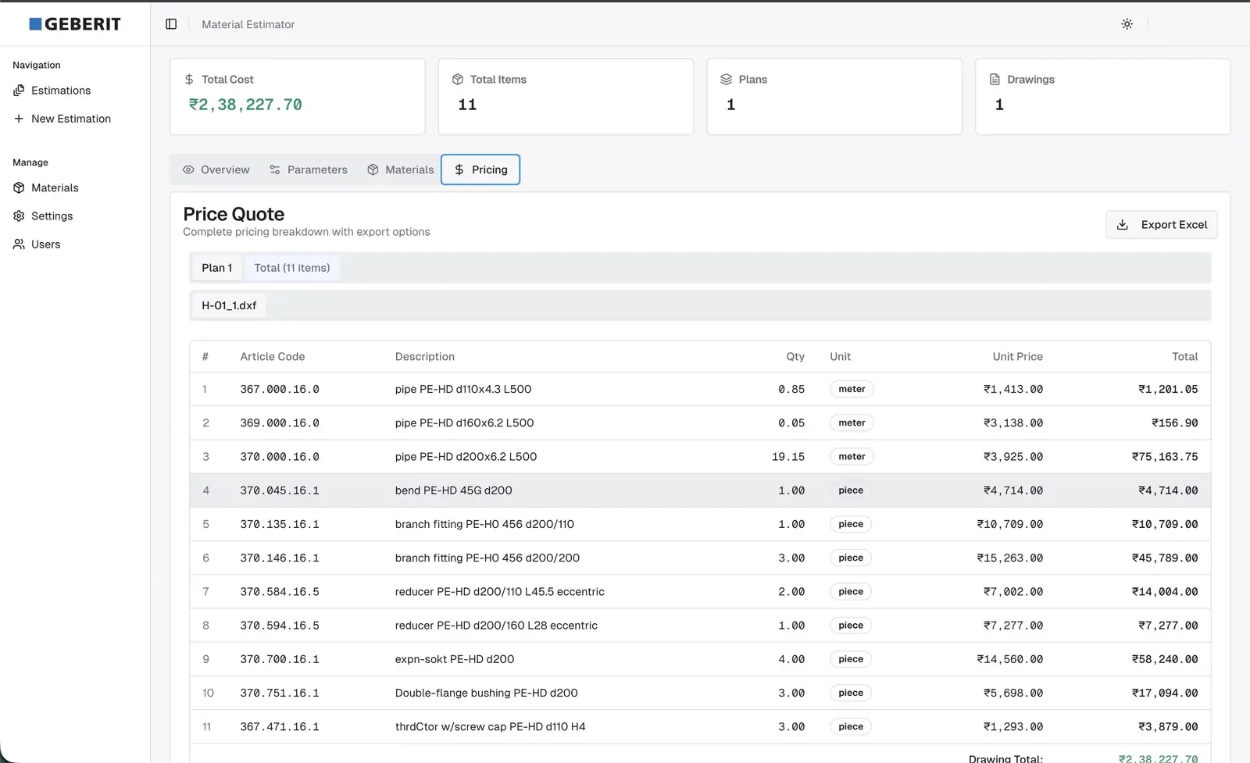
Task: Click the Estimations sidebar icon
Action: (x=19, y=91)
